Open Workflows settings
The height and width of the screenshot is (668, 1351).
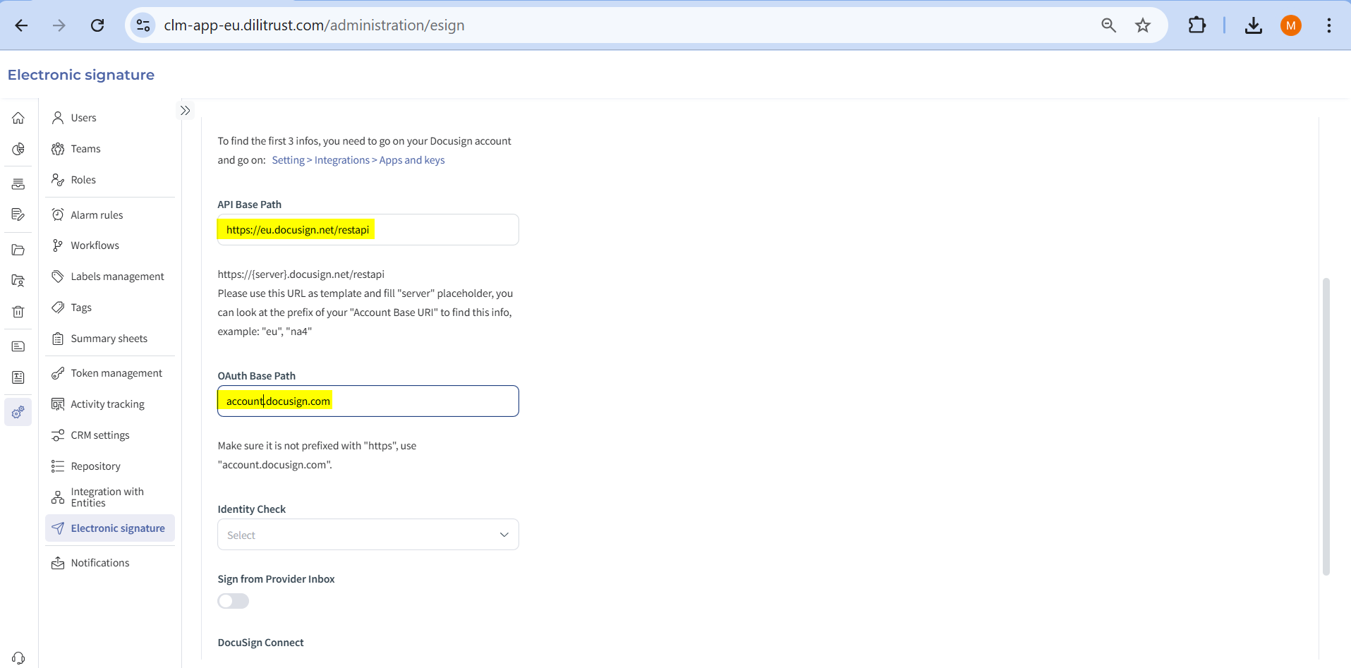point(110,245)
